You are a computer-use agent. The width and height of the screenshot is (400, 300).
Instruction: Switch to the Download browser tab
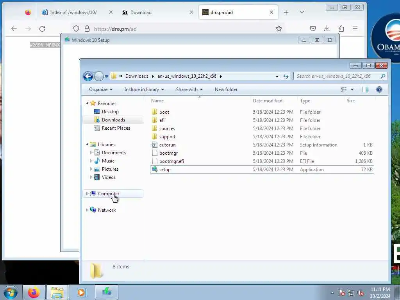141,12
